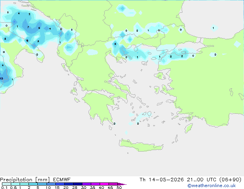Click the '(06+90)' run offset label

point(230,180)
